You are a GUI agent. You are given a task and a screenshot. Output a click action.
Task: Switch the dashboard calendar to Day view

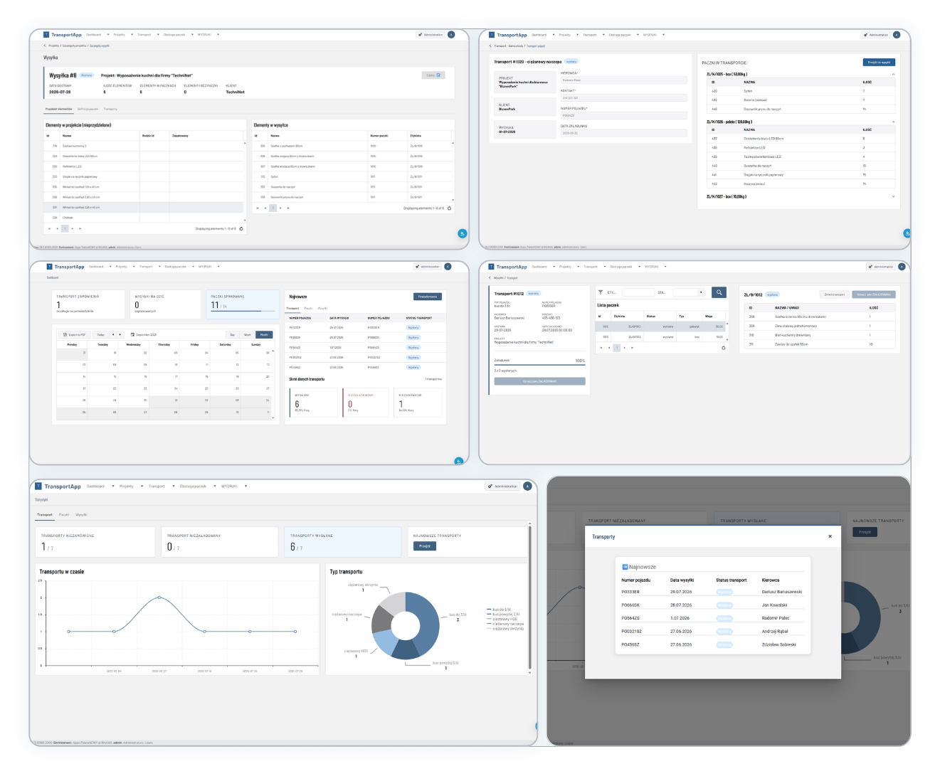pos(233,334)
